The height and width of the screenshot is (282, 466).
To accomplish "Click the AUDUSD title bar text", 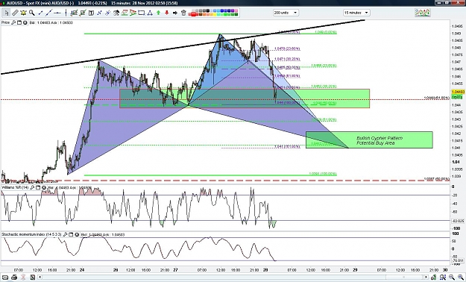I will click(x=92, y=3).
